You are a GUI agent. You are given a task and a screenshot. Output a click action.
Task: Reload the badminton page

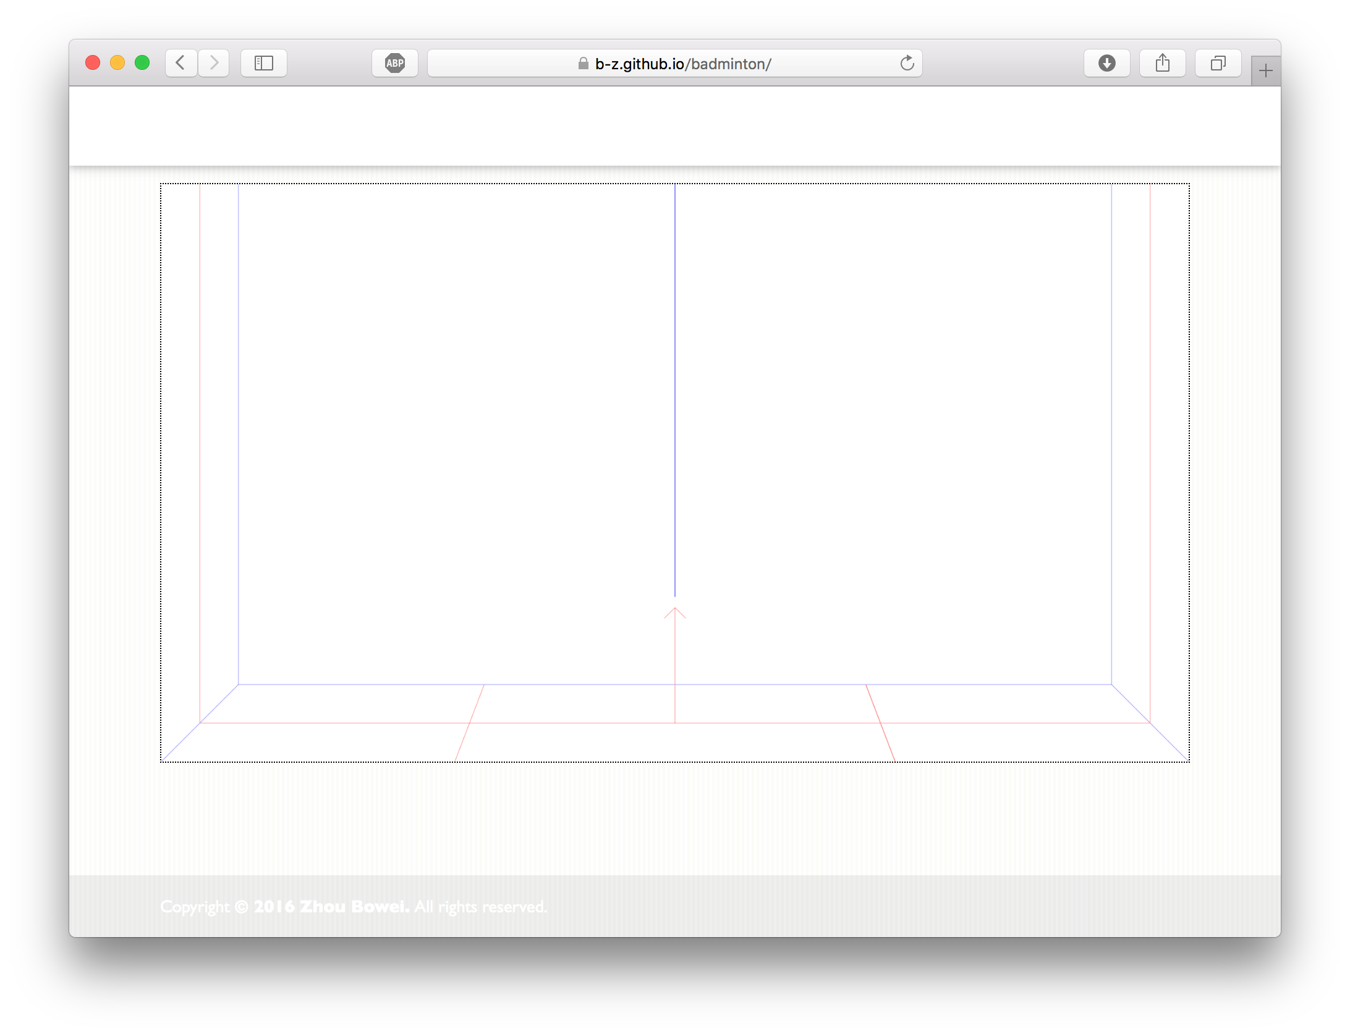click(907, 63)
